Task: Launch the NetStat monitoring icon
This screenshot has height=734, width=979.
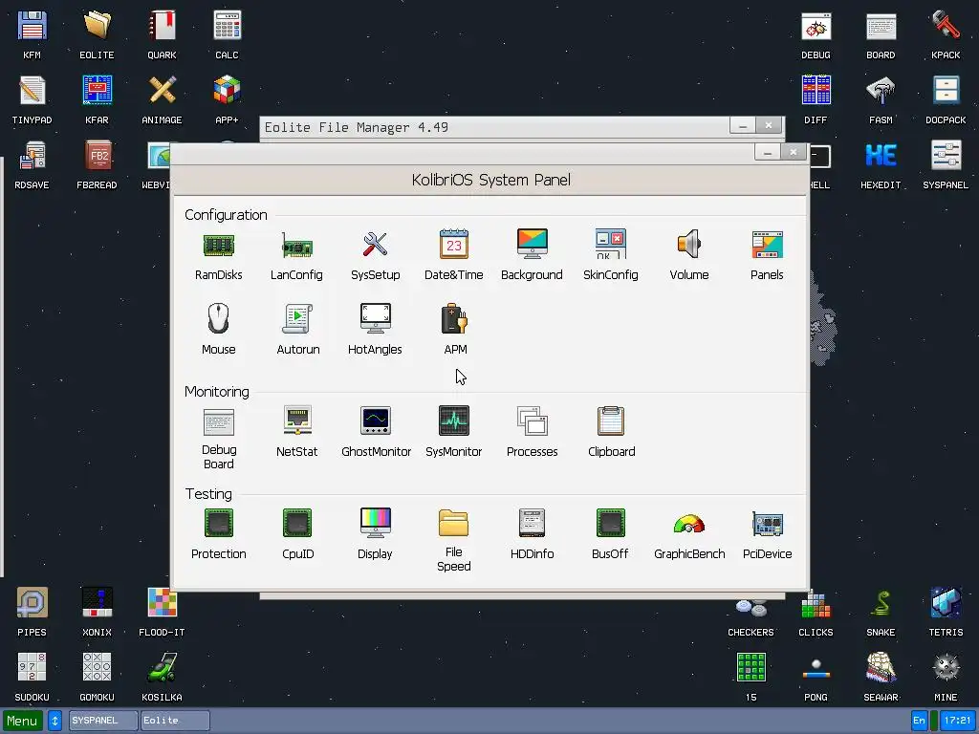Action: pos(297,421)
